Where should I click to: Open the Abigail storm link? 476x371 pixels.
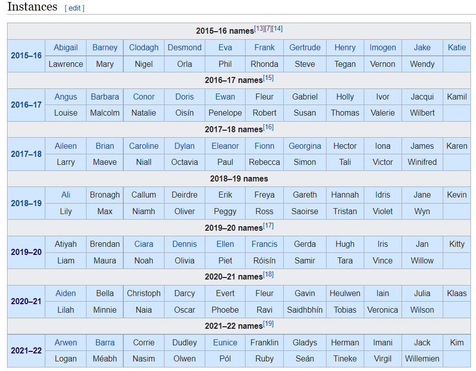pyautogui.click(x=65, y=48)
